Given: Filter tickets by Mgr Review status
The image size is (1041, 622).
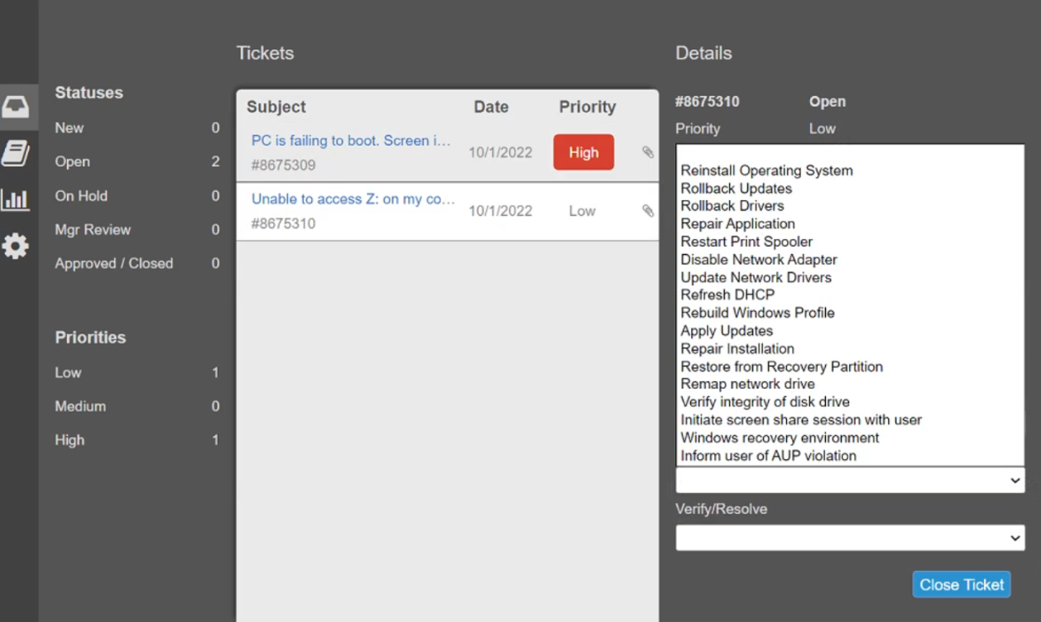Looking at the screenshot, I should click(137, 229).
